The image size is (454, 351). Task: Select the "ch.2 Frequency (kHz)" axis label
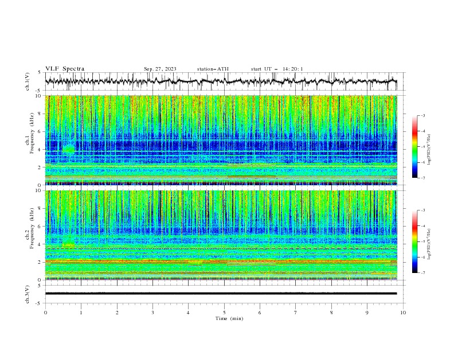pyautogui.click(x=30, y=228)
